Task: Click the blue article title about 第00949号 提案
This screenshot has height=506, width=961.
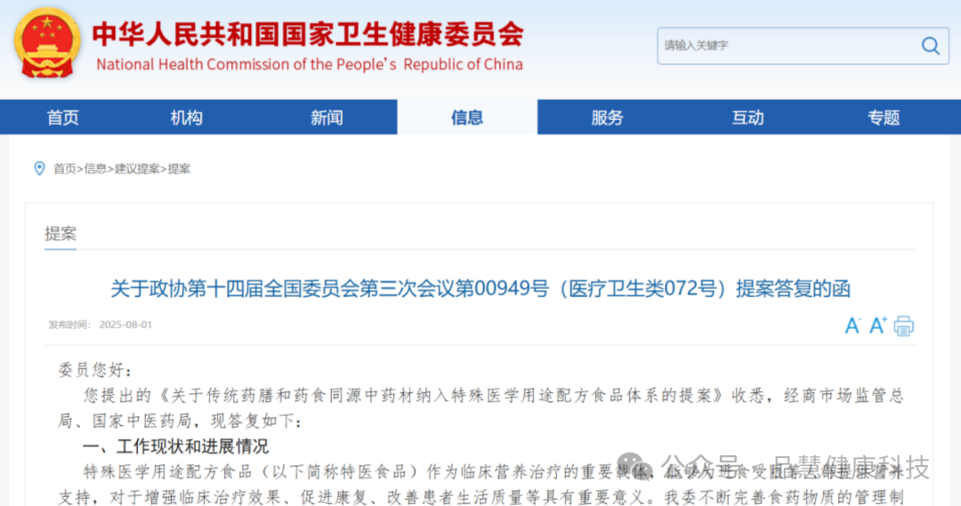Action: pyautogui.click(x=480, y=289)
